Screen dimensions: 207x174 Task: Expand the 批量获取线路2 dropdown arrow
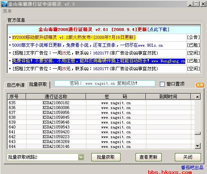click(81, 157)
